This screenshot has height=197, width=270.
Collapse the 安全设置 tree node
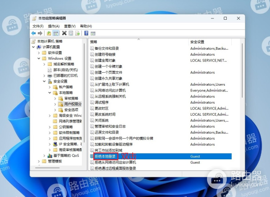click(x=44, y=81)
